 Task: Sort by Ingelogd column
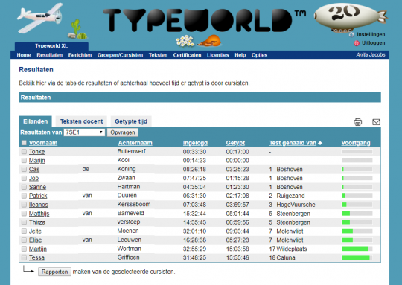point(195,143)
